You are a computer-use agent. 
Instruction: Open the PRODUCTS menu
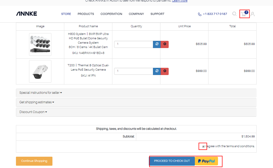(86, 14)
